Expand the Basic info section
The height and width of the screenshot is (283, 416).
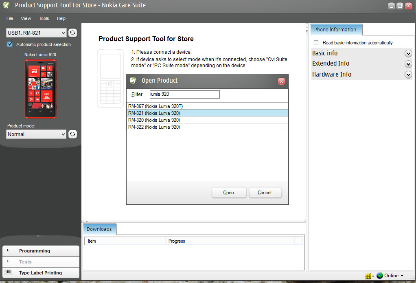pos(408,54)
